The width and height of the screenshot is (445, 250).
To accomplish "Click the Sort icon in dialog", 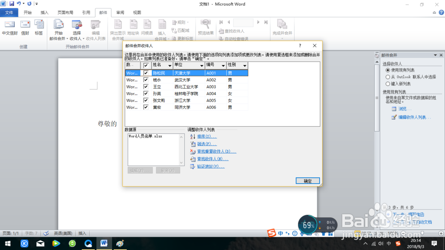I will [193, 137].
